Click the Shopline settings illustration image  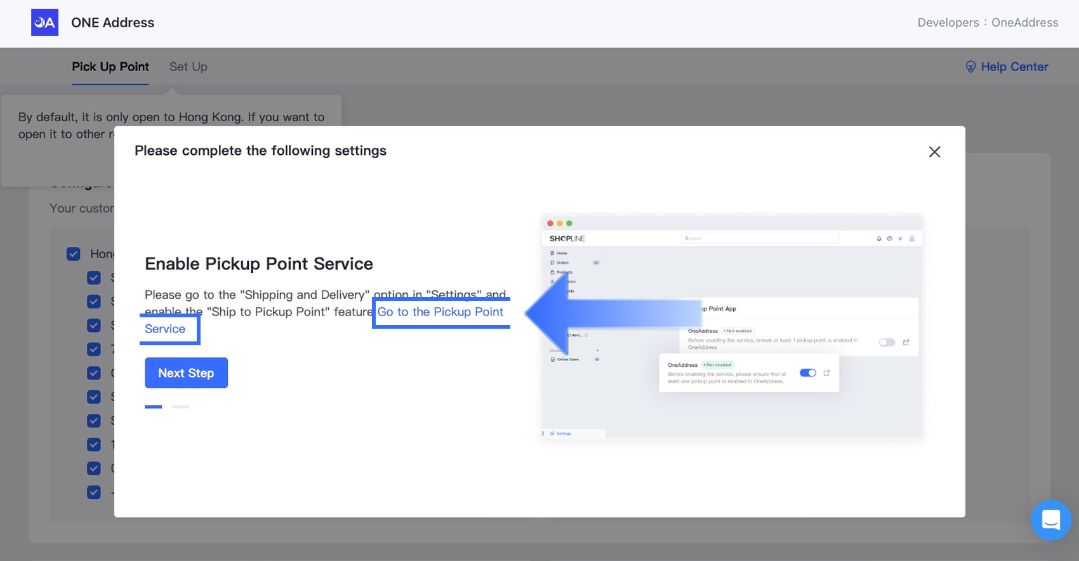[731, 326]
